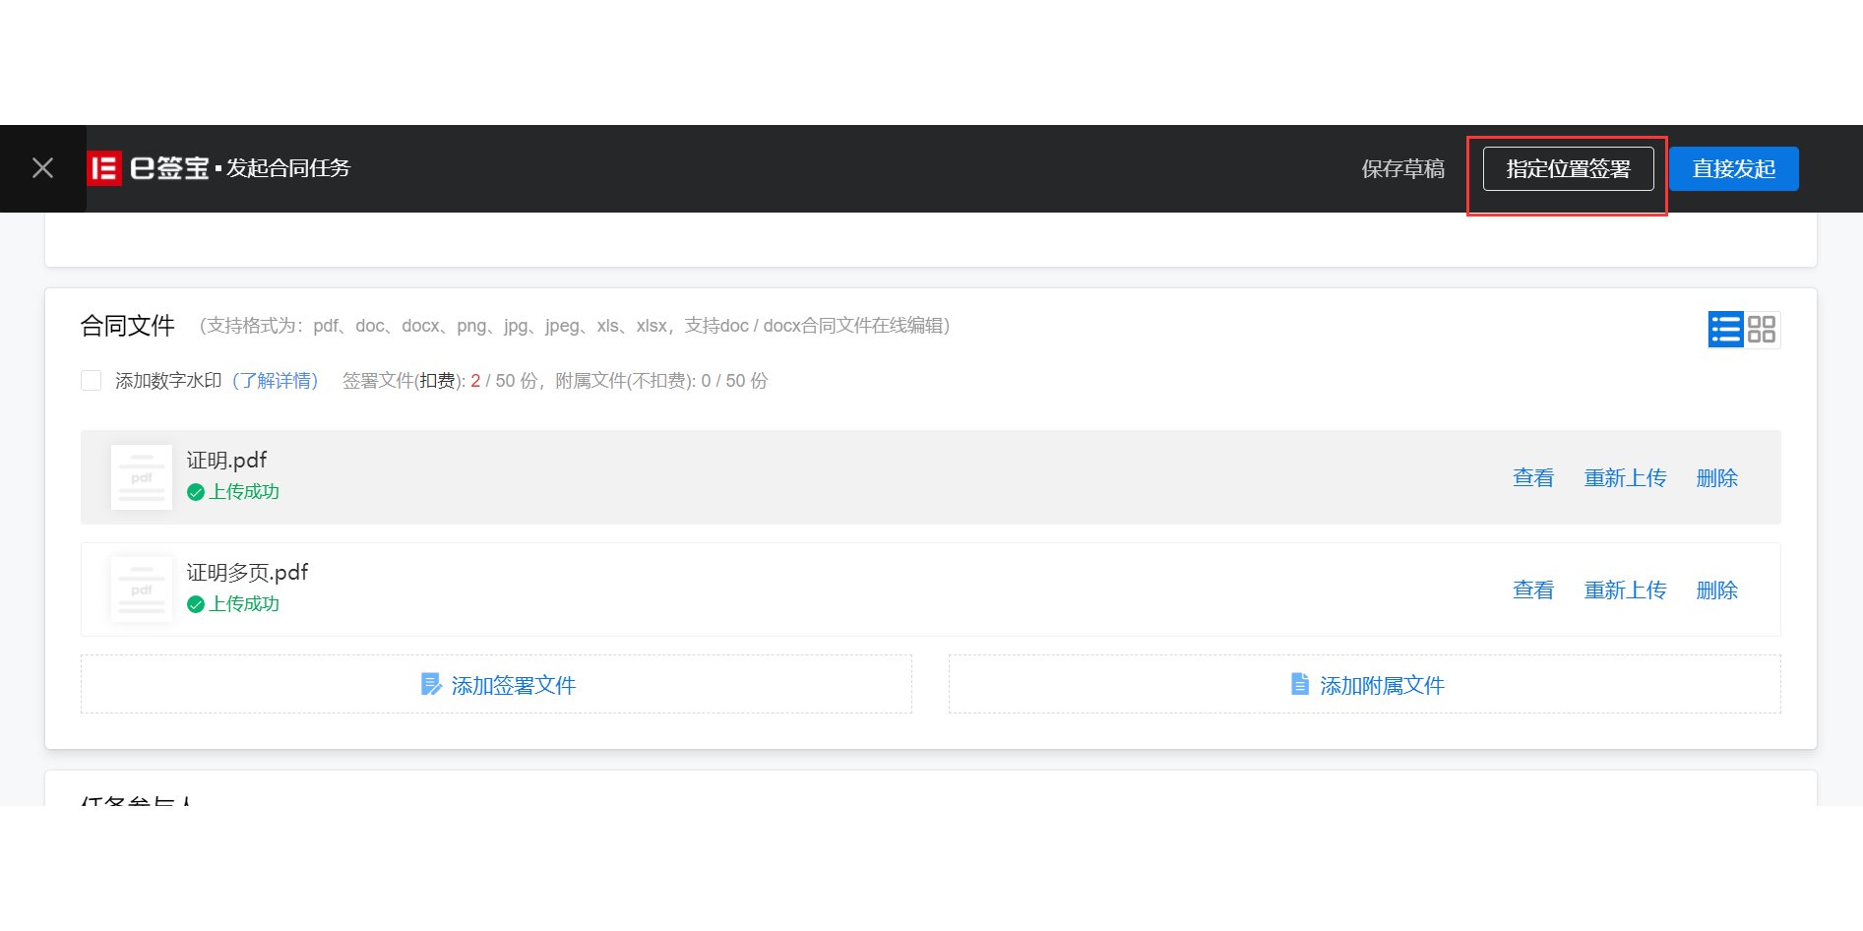Click 直接发起 to launch the contract
This screenshot has height=931, width=1863.
1733,168
